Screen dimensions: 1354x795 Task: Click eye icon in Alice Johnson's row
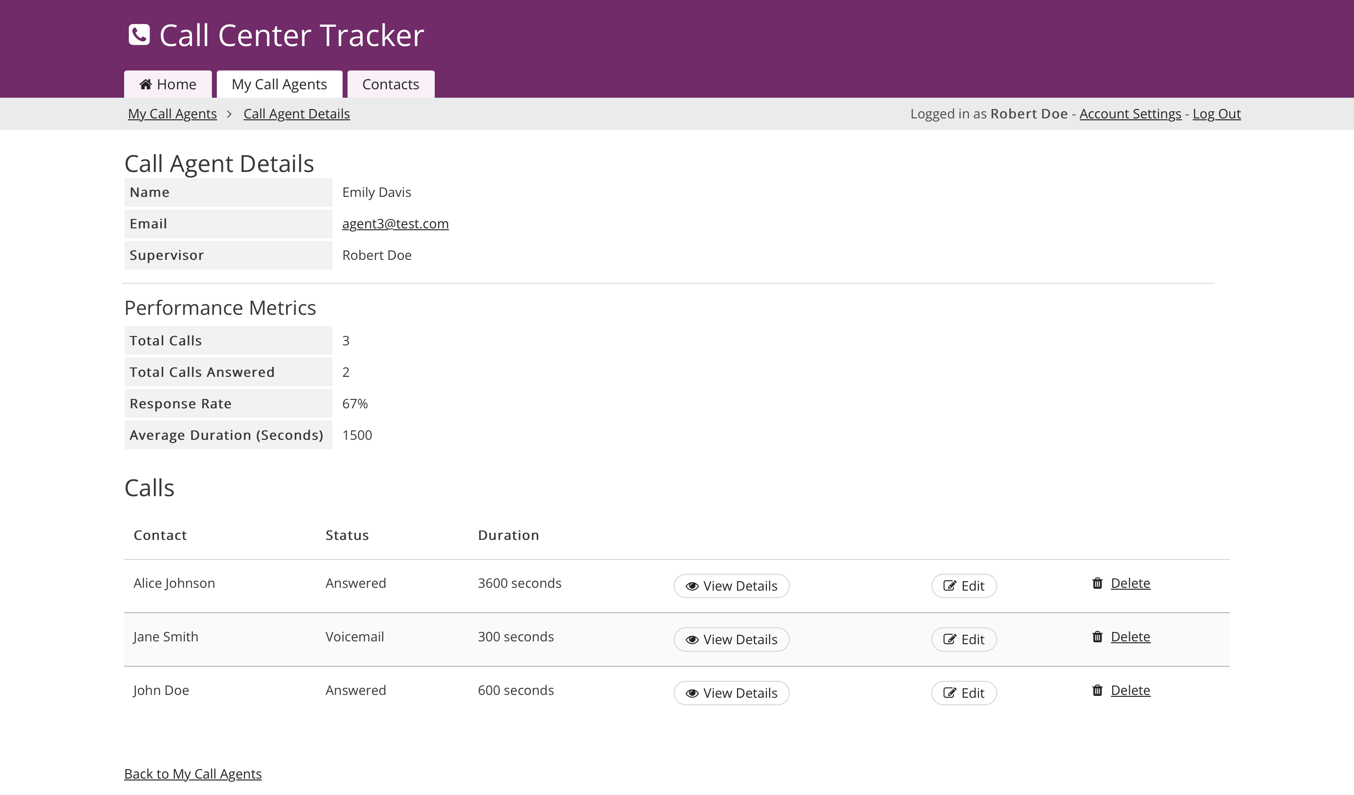[x=692, y=586]
